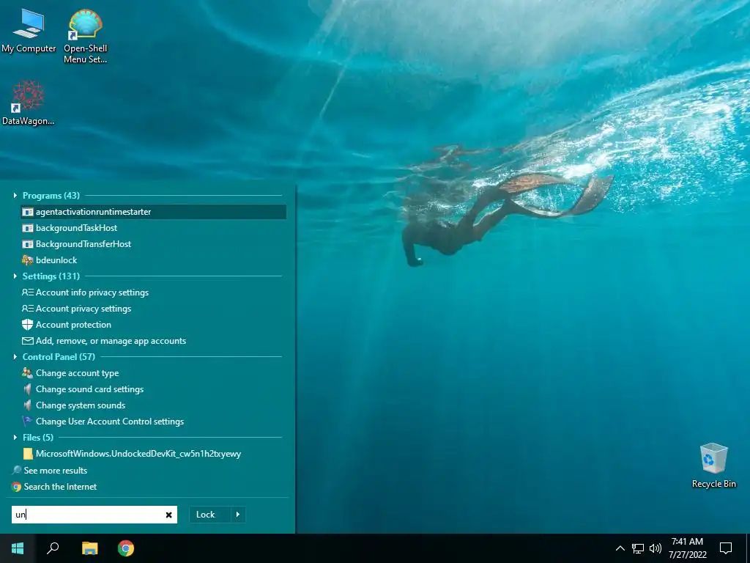Image resolution: width=750 pixels, height=563 pixels.
Task: Click the Chrome icon beside Search the Internet
Action: [x=17, y=487]
